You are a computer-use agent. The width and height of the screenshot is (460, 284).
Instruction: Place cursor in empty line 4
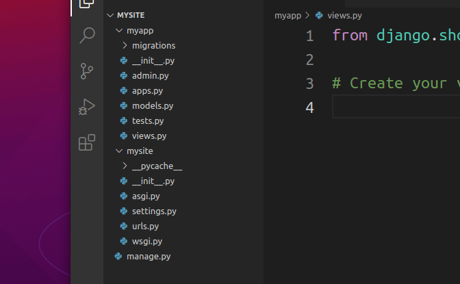[x=396, y=107]
